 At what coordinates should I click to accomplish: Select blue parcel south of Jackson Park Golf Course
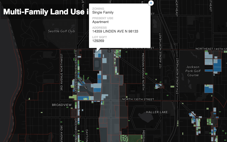click(208, 89)
